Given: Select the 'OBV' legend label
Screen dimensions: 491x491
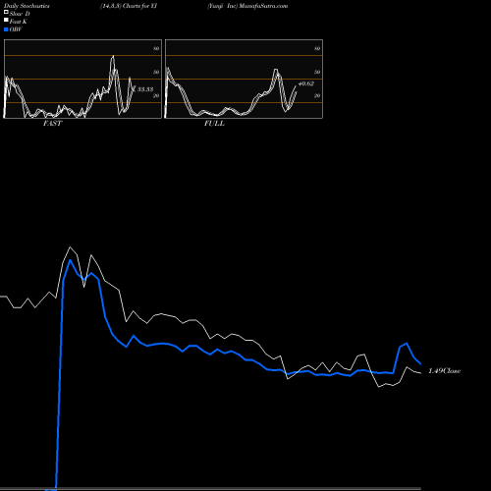Looking at the screenshot, I should (16, 29).
